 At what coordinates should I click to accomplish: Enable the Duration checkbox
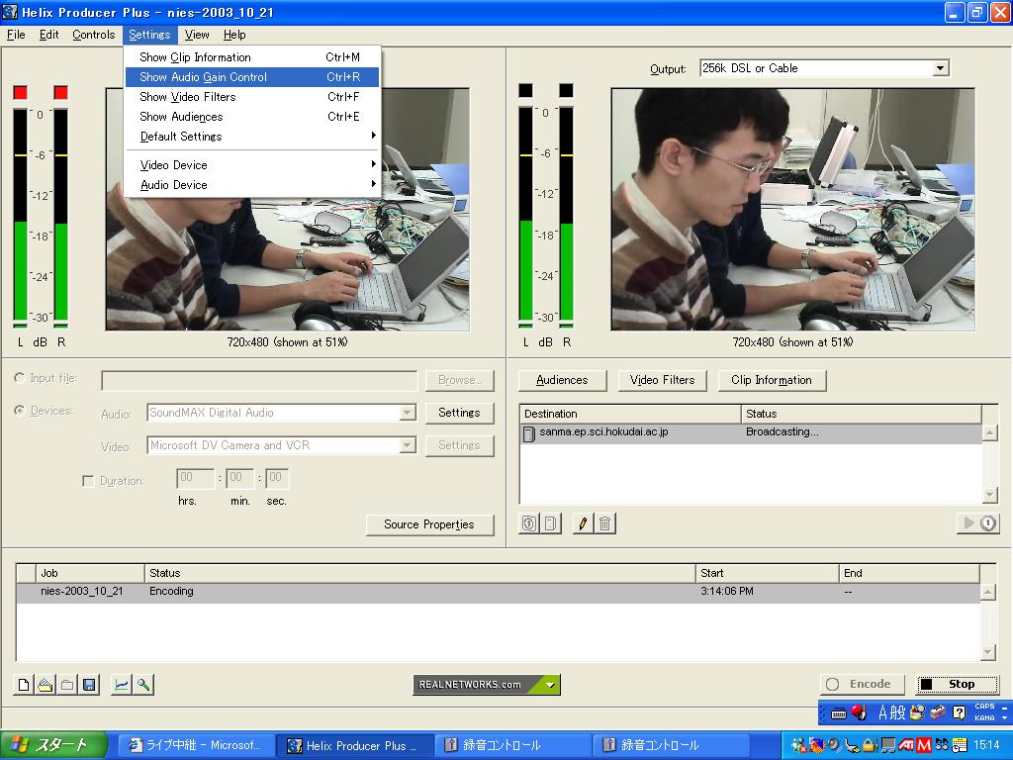tap(88, 481)
